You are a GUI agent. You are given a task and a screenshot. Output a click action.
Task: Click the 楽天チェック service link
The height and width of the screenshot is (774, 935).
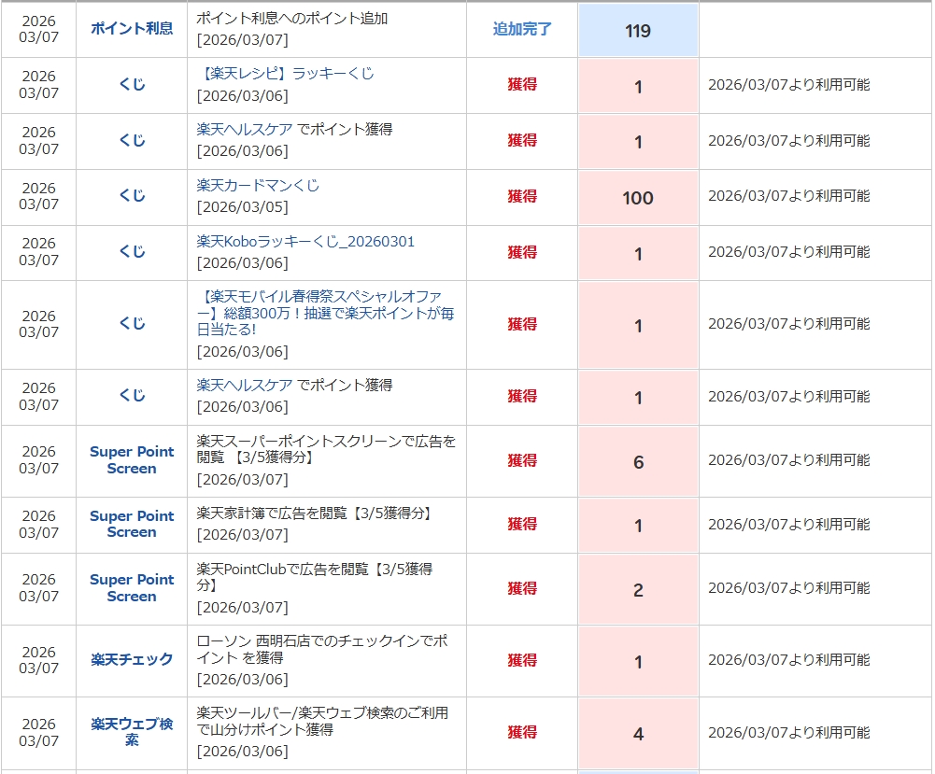coord(132,659)
